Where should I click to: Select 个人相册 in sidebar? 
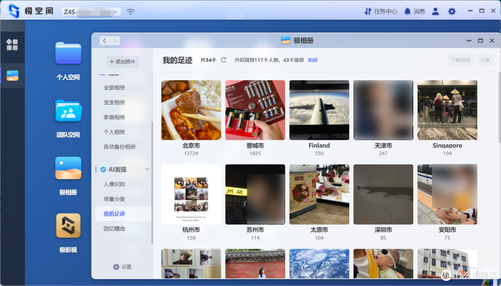(114, 132)
